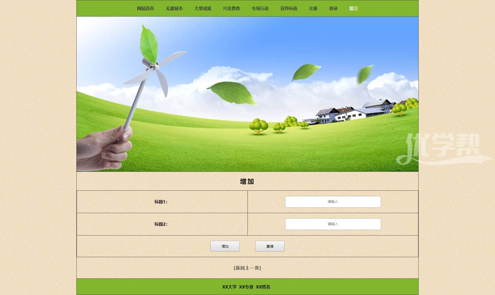Hit the 重填 reset button

tap(270, 246)
